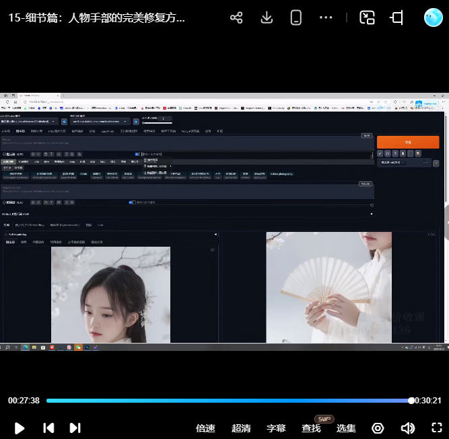Skip to the previous video

click(x=48, y=428)
